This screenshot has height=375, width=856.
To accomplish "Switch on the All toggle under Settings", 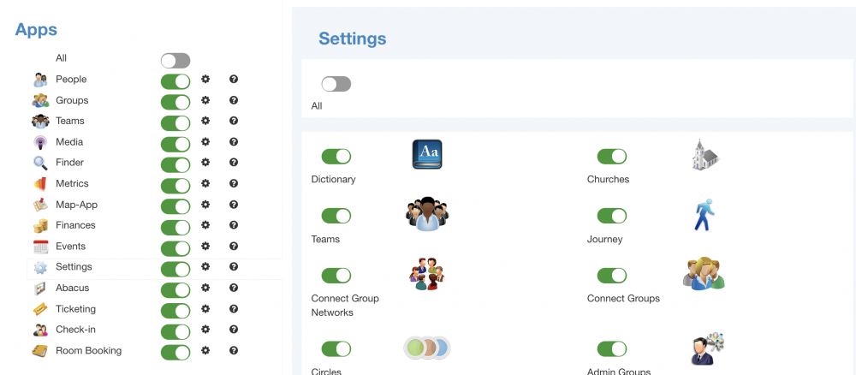I will (x=336, y=84).
